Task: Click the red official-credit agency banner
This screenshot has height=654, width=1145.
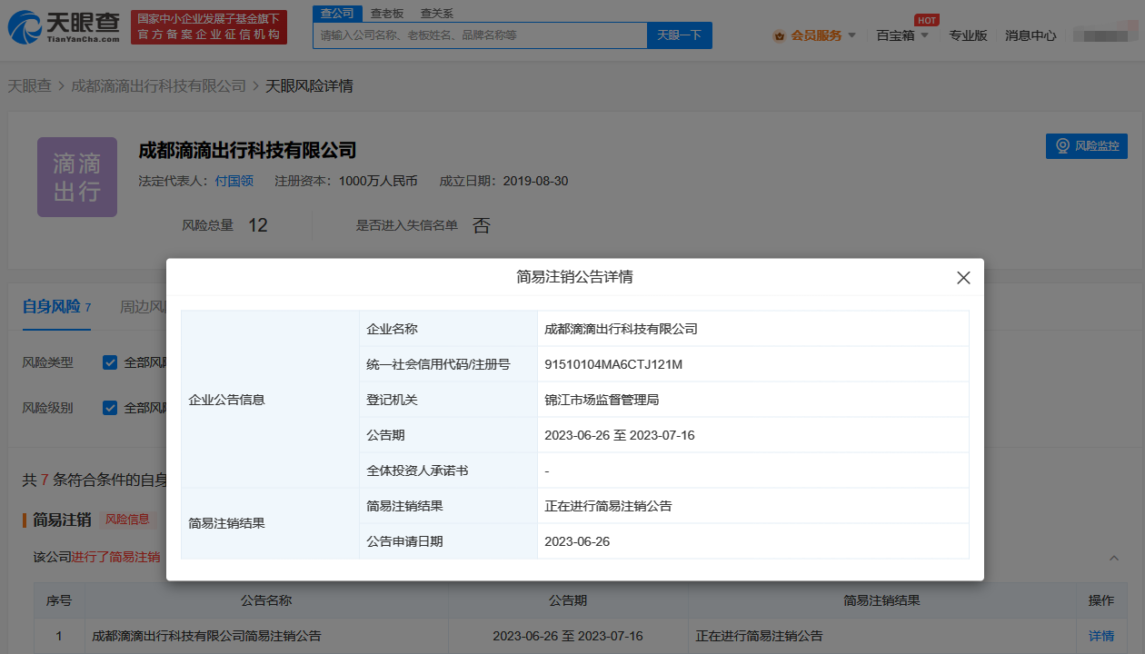Action: (x=209, y=27)
